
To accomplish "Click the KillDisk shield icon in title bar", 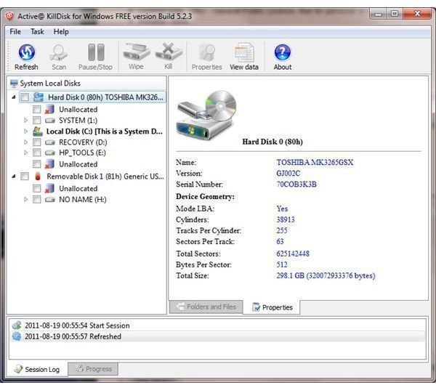I will (9, 17).
